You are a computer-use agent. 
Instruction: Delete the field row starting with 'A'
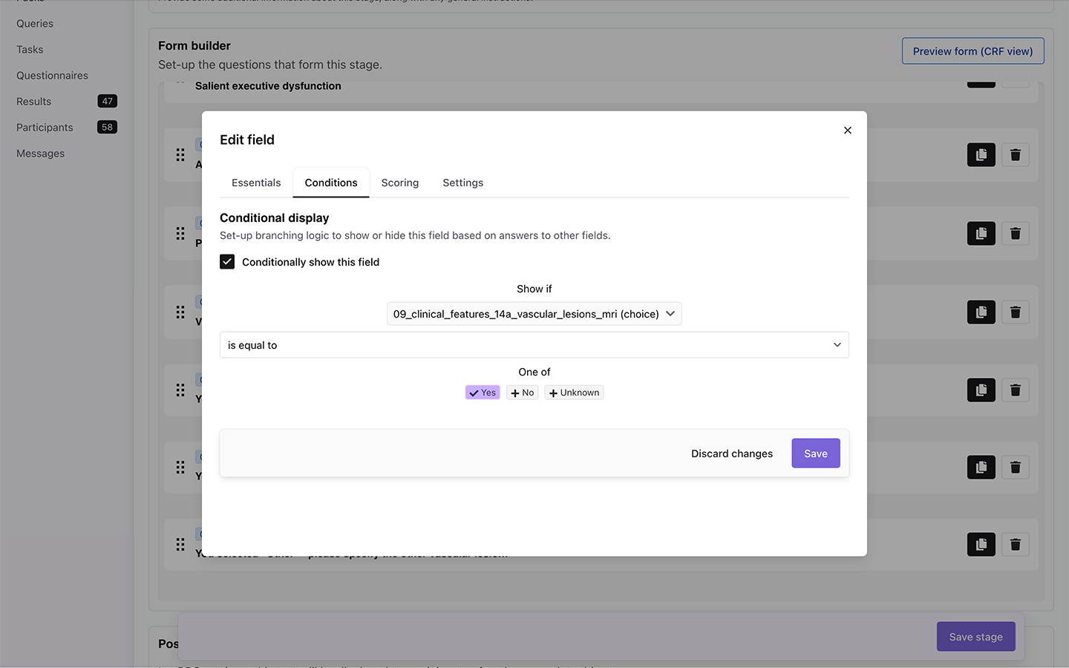(1016, 155)
